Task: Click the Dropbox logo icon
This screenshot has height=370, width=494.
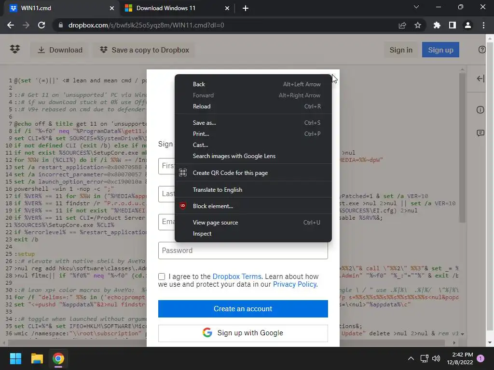Action: pos(15,50)
